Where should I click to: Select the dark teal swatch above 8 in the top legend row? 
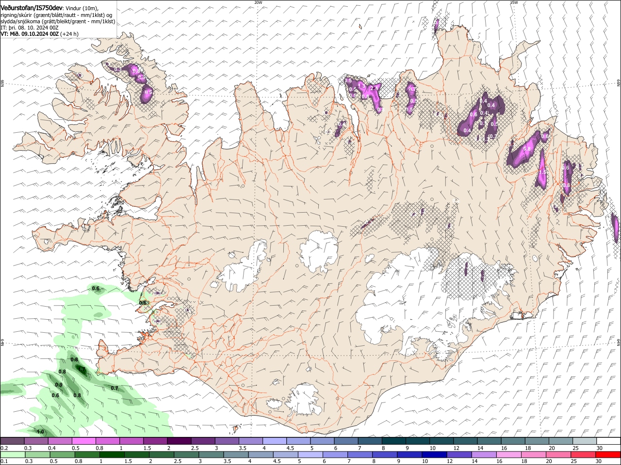click(x=393, y=441)
